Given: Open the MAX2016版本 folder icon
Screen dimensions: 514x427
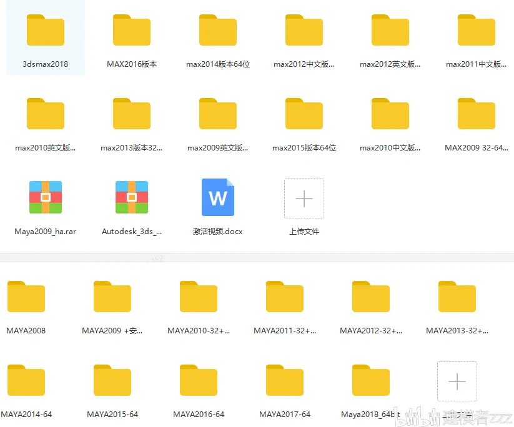Looking at the screenshot, I should pos(132,30).
